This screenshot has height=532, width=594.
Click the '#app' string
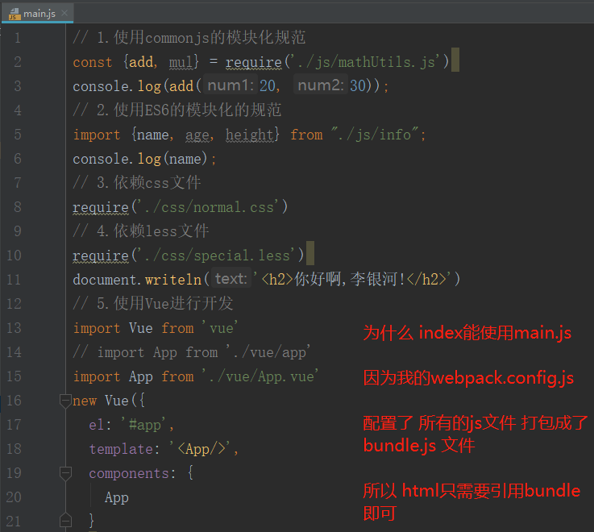tap(143, 425)
